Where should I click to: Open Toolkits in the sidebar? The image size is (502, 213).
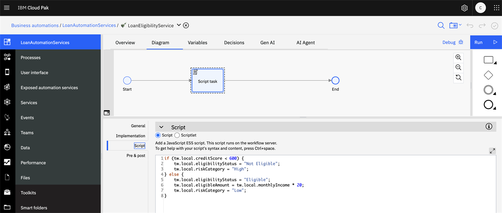click(x=58, y=193)
